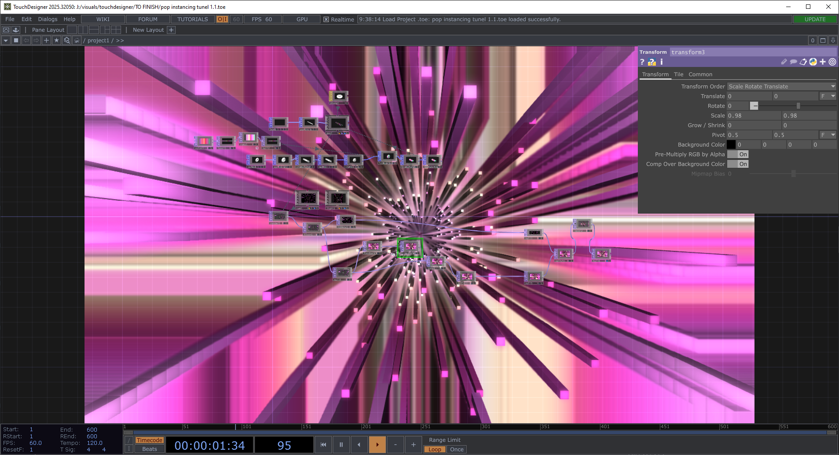
Task: Click the pencil customize-operator icon
Action: 784,62
